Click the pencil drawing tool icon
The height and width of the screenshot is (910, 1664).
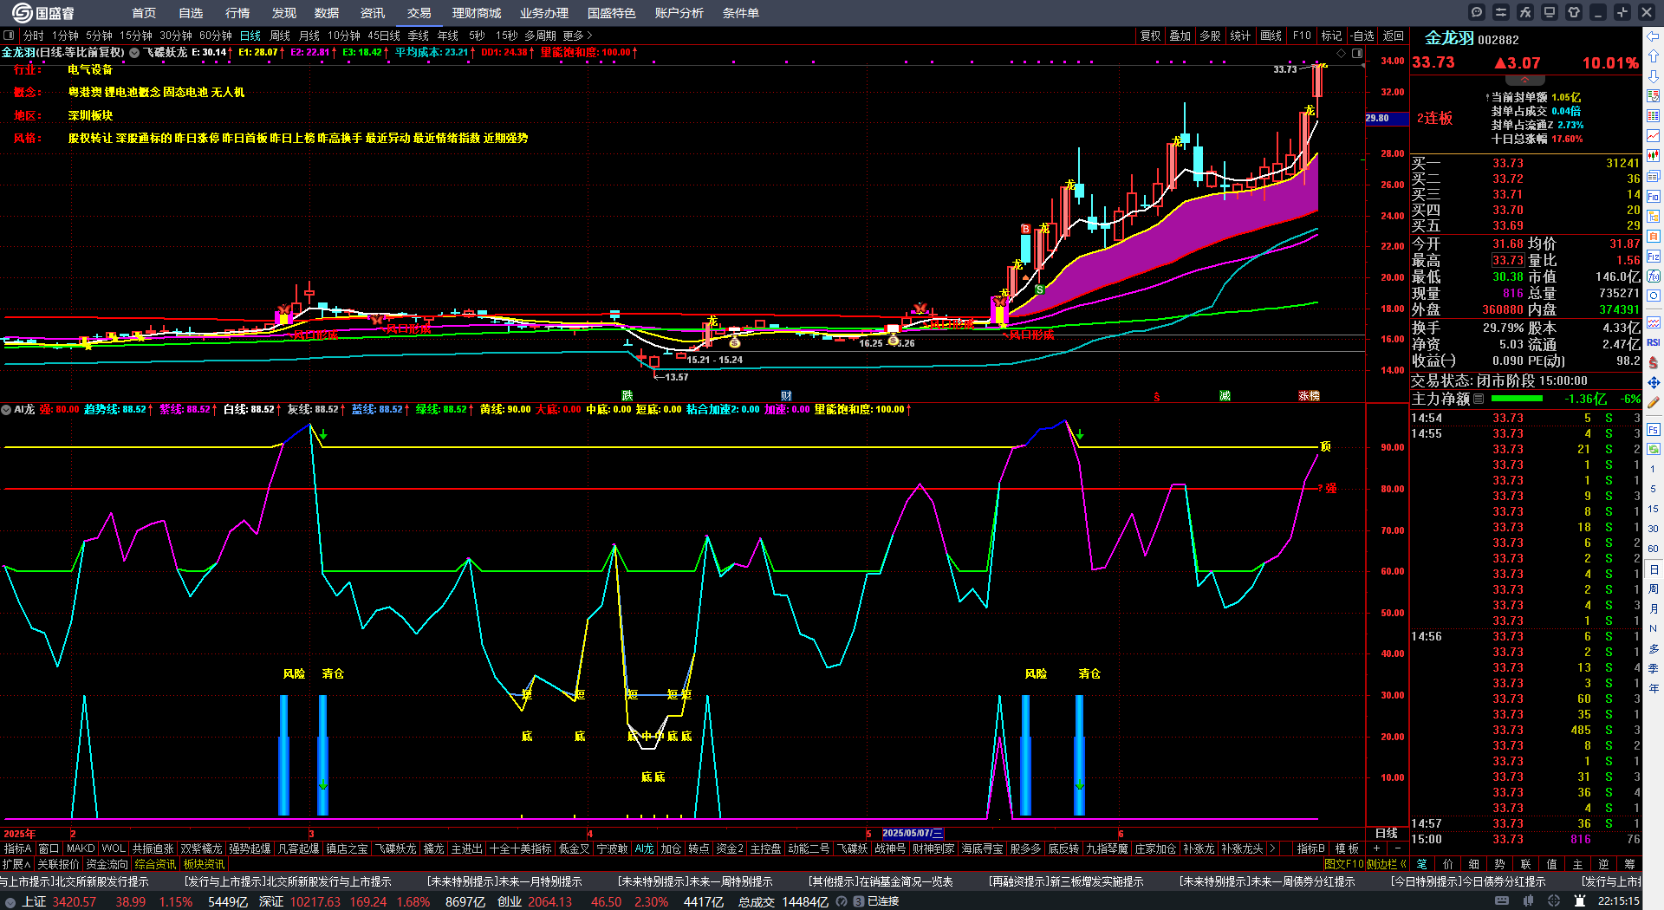tap(1654, 402)
